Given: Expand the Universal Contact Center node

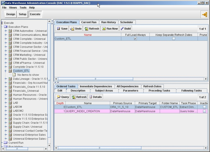Looking at the screenshot, I should [x=6, y=131].
